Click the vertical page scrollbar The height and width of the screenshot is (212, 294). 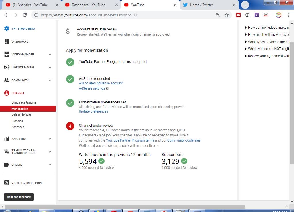coord(292,103)
